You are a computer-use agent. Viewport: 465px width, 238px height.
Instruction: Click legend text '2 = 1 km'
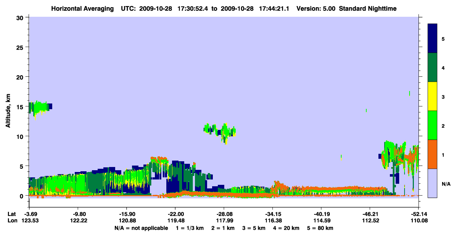pos(223,228)
